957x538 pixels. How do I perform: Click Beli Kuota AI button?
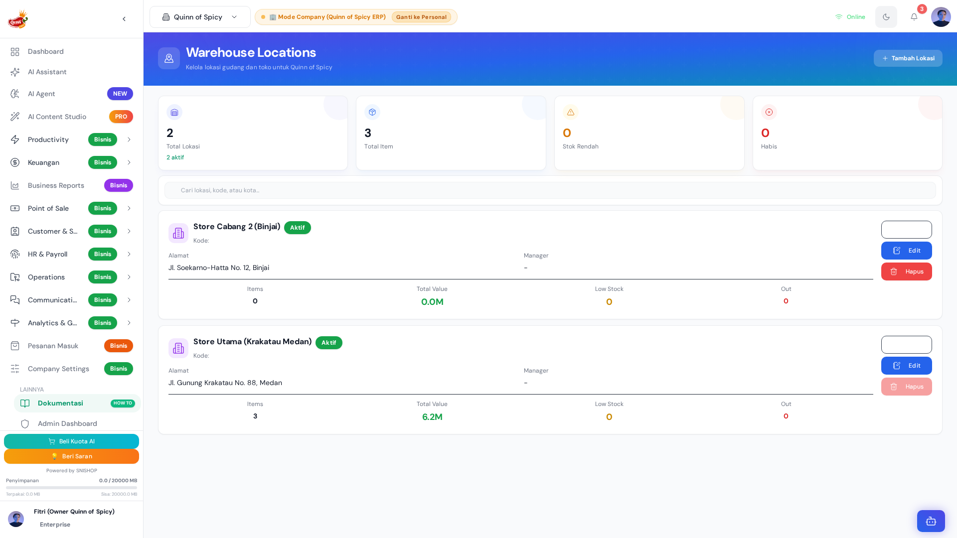[x=71, y=441]
